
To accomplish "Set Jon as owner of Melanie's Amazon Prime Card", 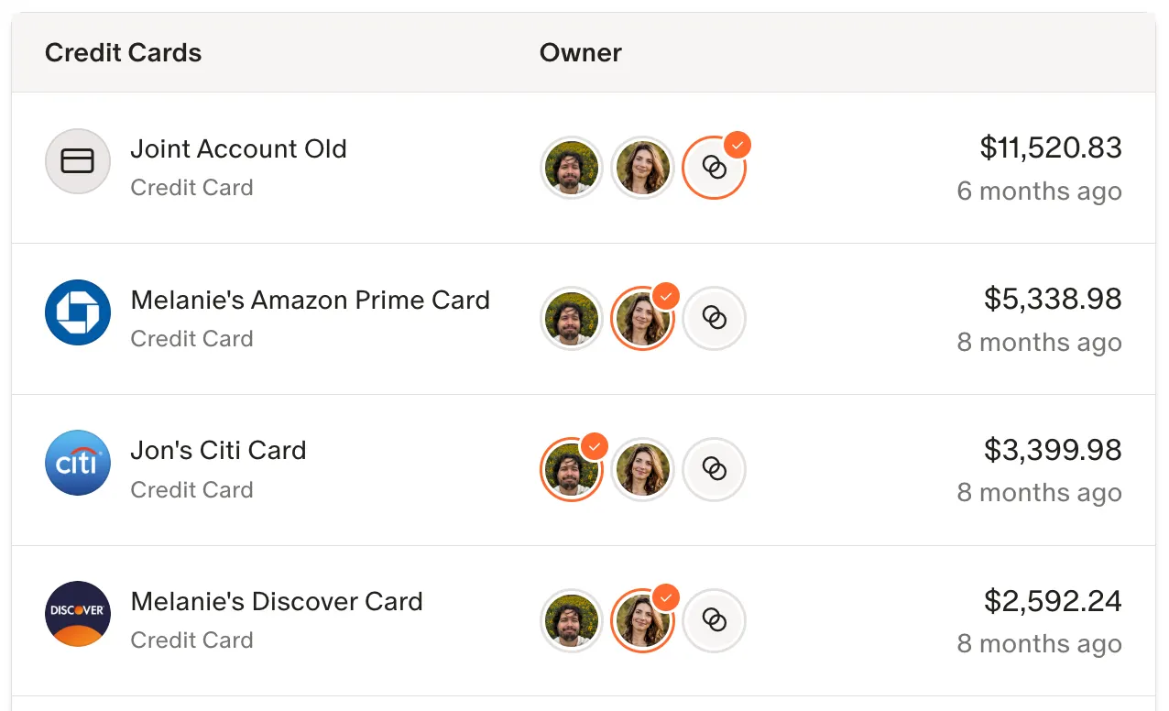I will click(572, 319).
